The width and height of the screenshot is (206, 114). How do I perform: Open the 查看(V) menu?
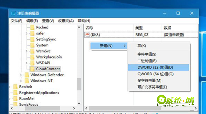coord(48,21)
